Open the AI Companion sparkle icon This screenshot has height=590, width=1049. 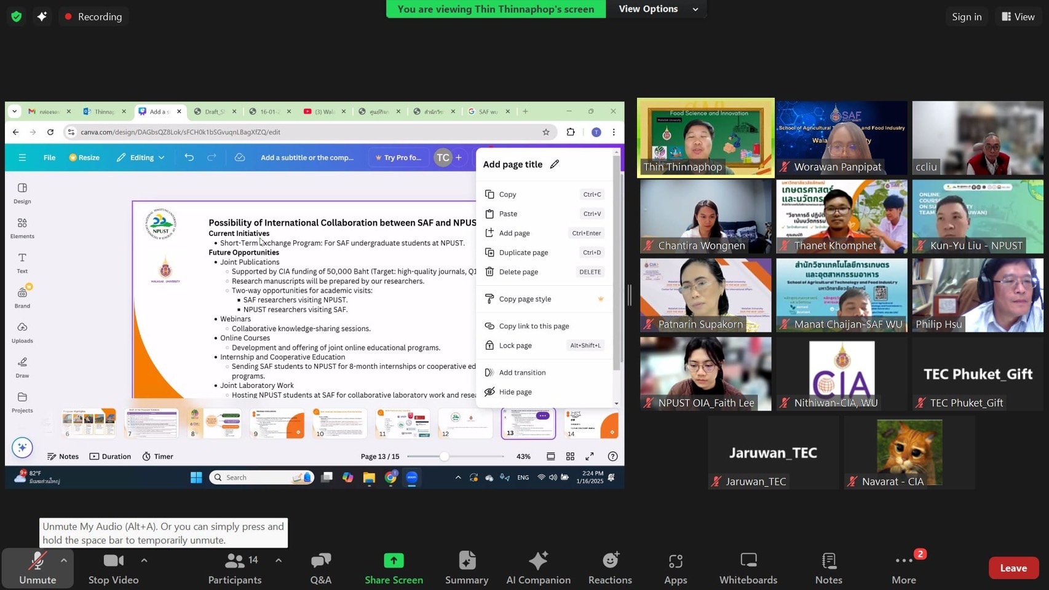click(x=538, y=561)
